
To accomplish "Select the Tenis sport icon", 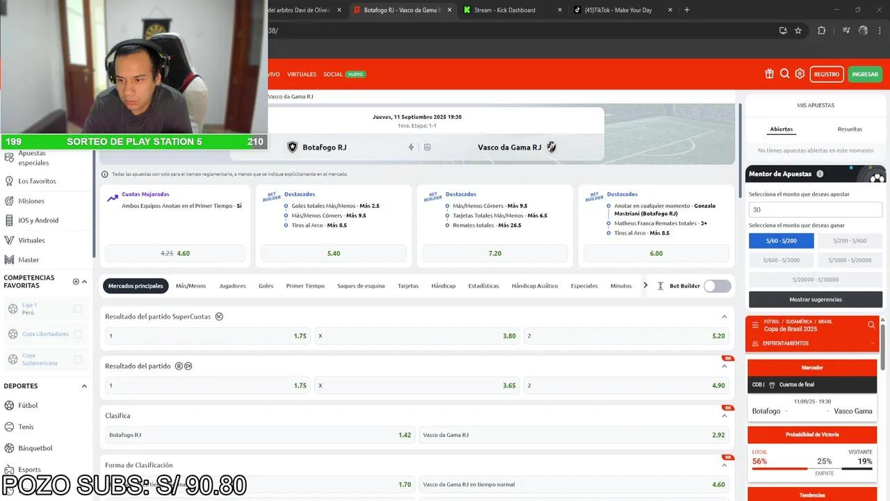I will tap(10, 427).
